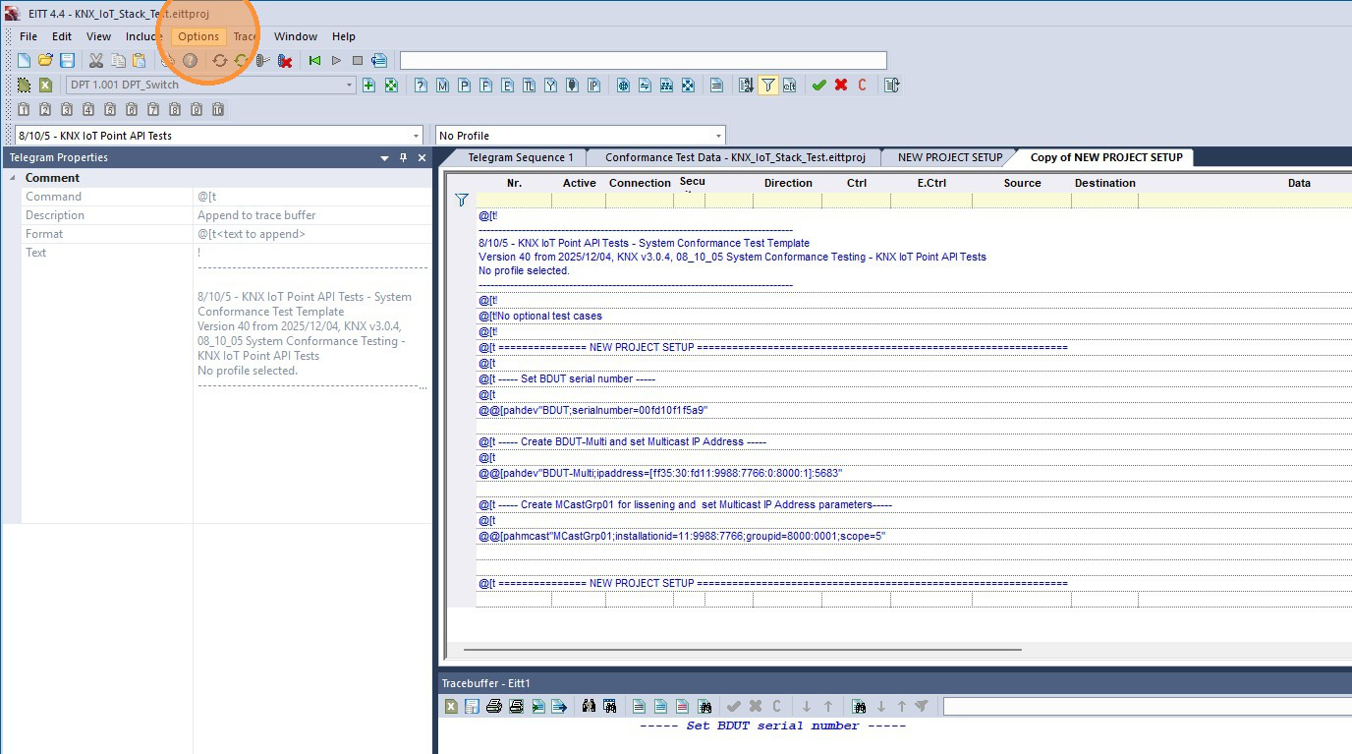Click the printer icon in Tracebuffer toolbar
Image resolution: width=1352 pixels, height=754 pixels.
(494, 706)
